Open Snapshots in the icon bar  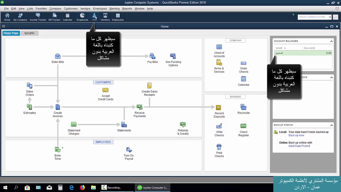pyautogui.click(x=82, y=17)
